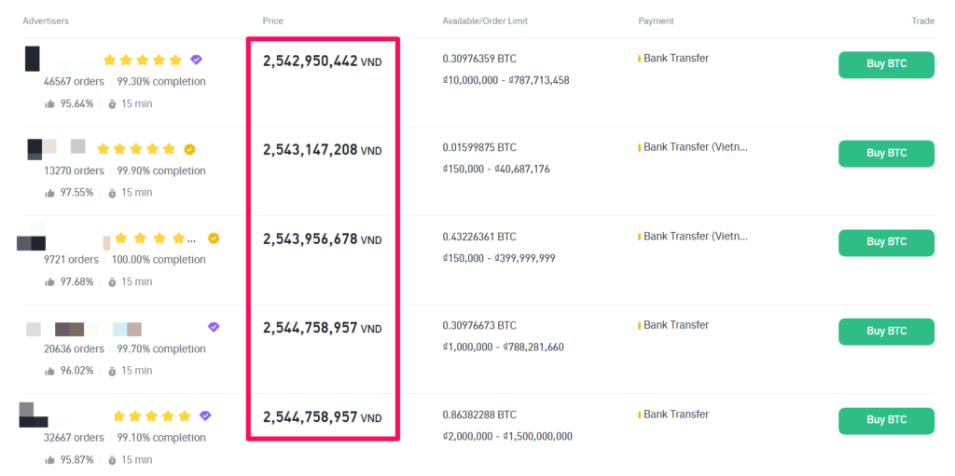Click purple verified badge of 32667-orders advertiser
This screenshot has width=955, height=476.
coord(206,415)
